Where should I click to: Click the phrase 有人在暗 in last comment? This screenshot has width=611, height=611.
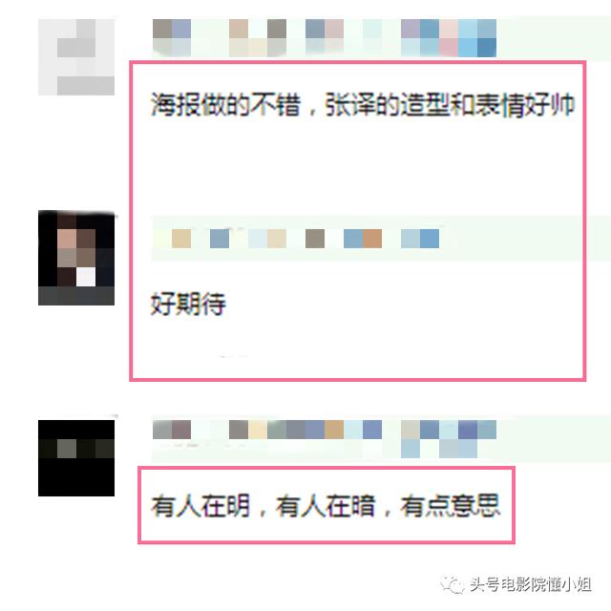[x=326, y=506]
